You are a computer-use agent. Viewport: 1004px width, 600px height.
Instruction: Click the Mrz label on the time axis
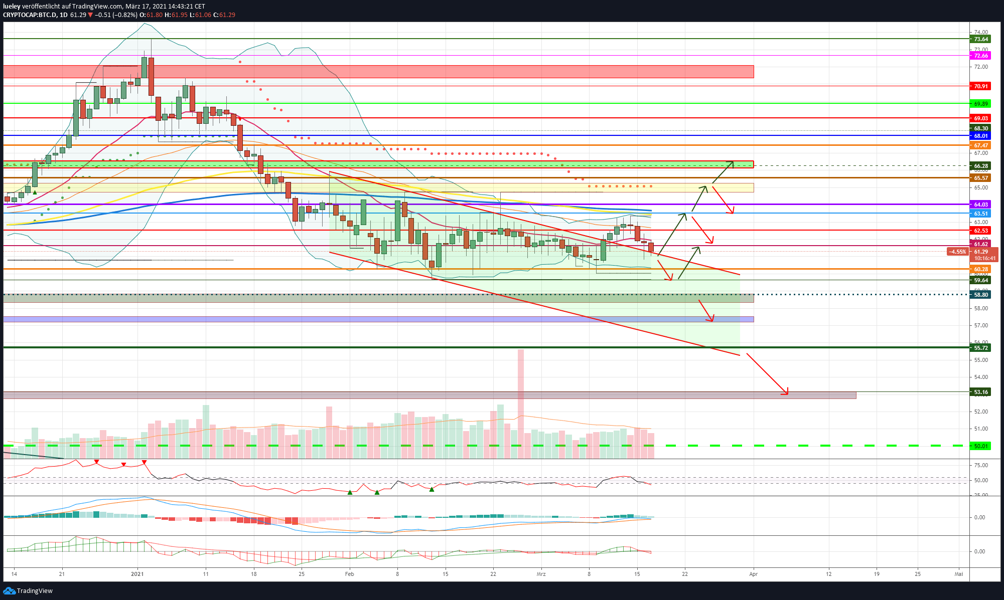click(541, 574)
